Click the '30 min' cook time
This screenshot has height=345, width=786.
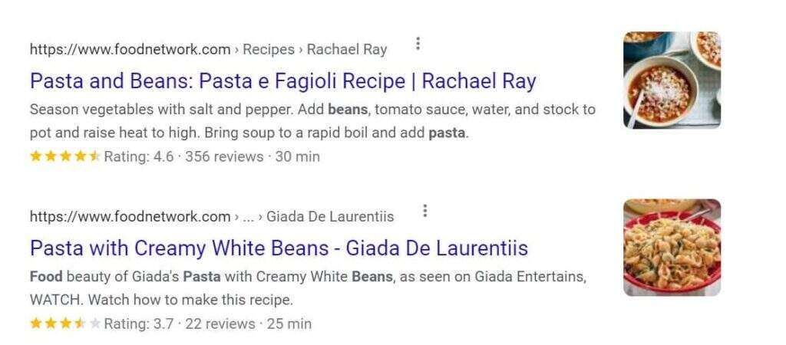coord(298,156)
